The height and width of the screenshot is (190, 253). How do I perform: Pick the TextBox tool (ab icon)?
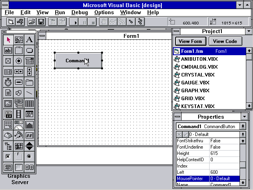(8, 50)
